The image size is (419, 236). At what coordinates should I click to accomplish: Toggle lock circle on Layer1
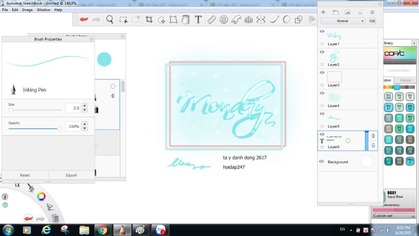coord(322,44)
